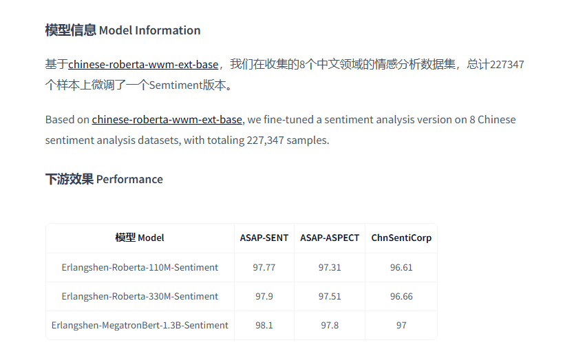The height and width of the screenshot is (356, 565).
Task: Click the 98.1 score cell
Action: [264, 325]
